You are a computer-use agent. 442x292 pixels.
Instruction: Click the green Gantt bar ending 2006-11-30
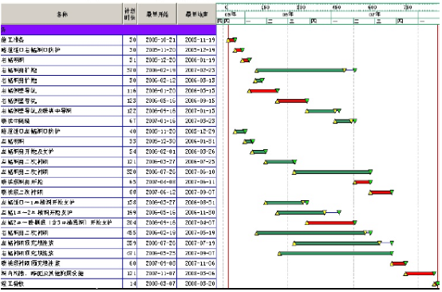[301, 212]
